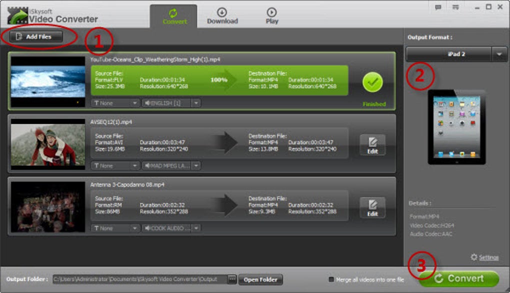Viewport: 510px width, 293px height.
Task: Click the 100% progress indicator
Action: 219,80
